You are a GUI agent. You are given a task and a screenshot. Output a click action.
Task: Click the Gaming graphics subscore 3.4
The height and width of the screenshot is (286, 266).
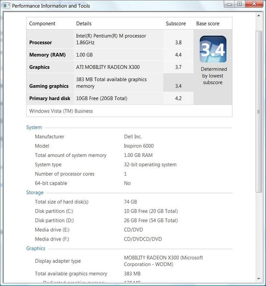point(178,86)
